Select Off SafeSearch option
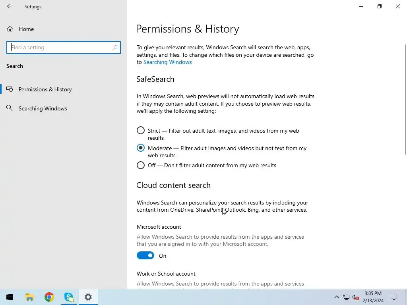This screenshot has height=305, width=407. click(x=140, y=165)
